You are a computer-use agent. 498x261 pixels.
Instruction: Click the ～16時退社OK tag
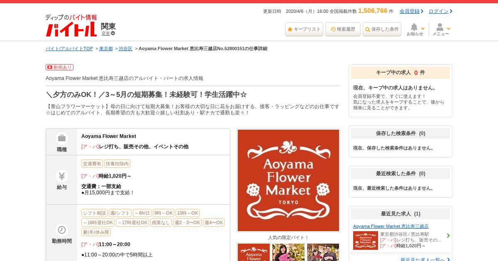[x=98, y=222]
